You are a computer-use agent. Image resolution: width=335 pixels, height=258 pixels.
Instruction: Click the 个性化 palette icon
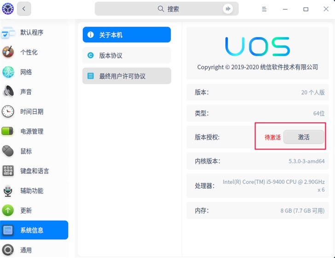click(8, 52)
